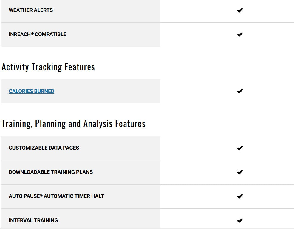
Task: Click the Weather Alerts checkmark icon
Action: (240, 10)
